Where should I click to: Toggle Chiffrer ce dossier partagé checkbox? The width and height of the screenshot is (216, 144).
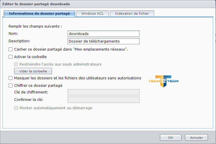point(10,85)
